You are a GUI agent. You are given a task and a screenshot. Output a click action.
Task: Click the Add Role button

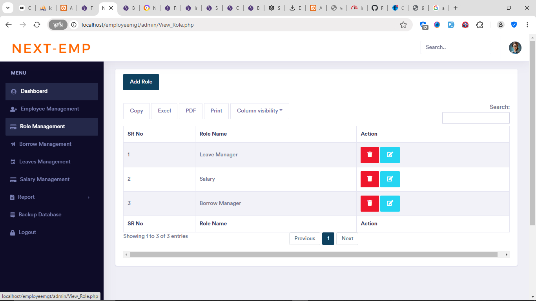[x=141, y=82]
